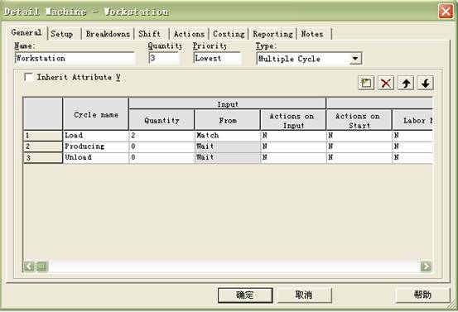Open the Type dropdown arrow

(x=355, y=59)
